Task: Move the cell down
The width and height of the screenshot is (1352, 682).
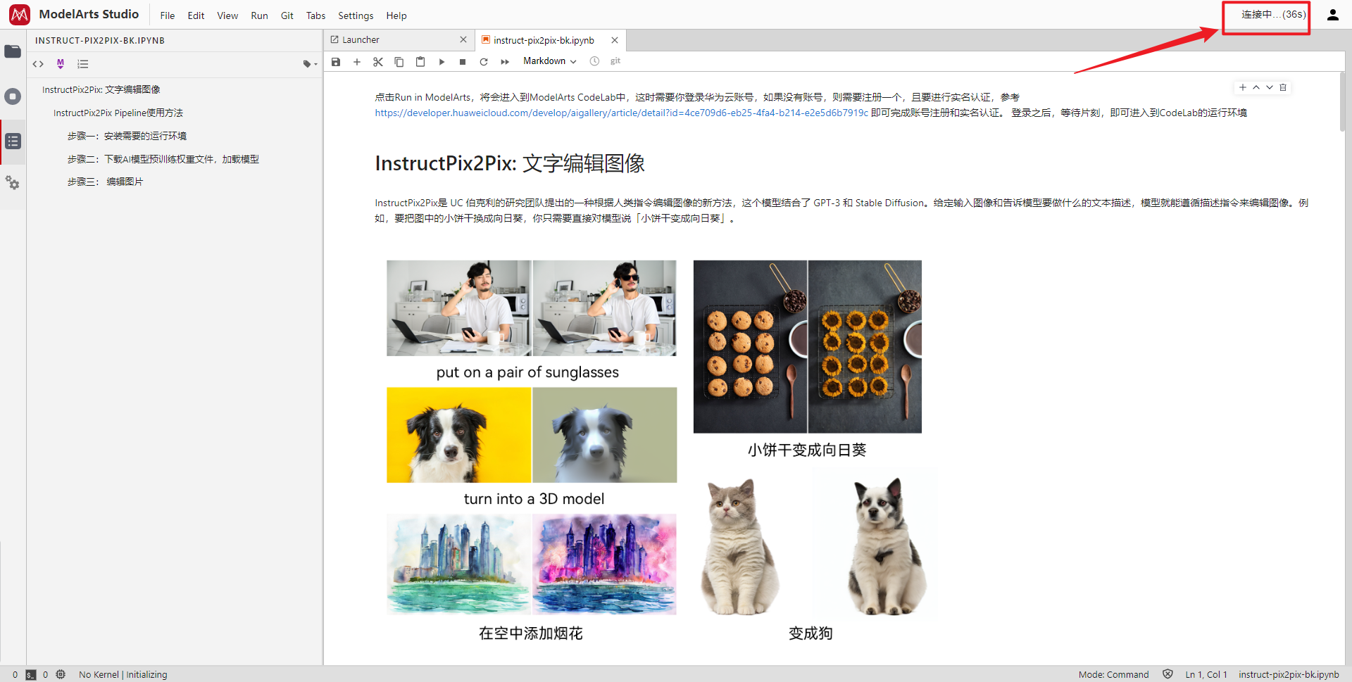Action: point(1270,87)
